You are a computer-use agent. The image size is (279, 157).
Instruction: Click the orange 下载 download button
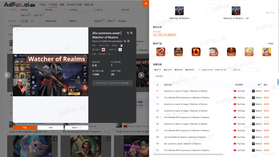coord(25,127)
